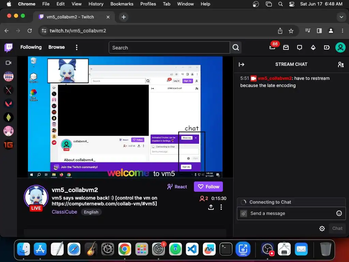Open a new Chrome tab

coord(123,17)
